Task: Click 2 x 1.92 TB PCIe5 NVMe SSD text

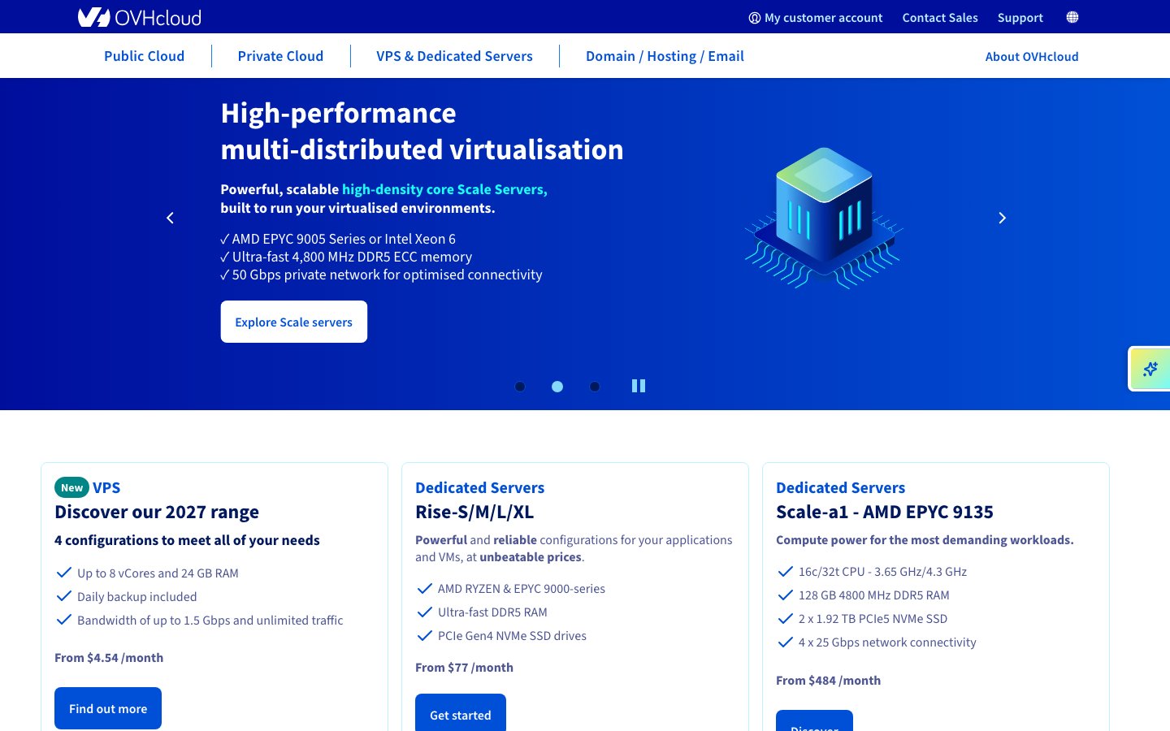Action: (873, 619)
